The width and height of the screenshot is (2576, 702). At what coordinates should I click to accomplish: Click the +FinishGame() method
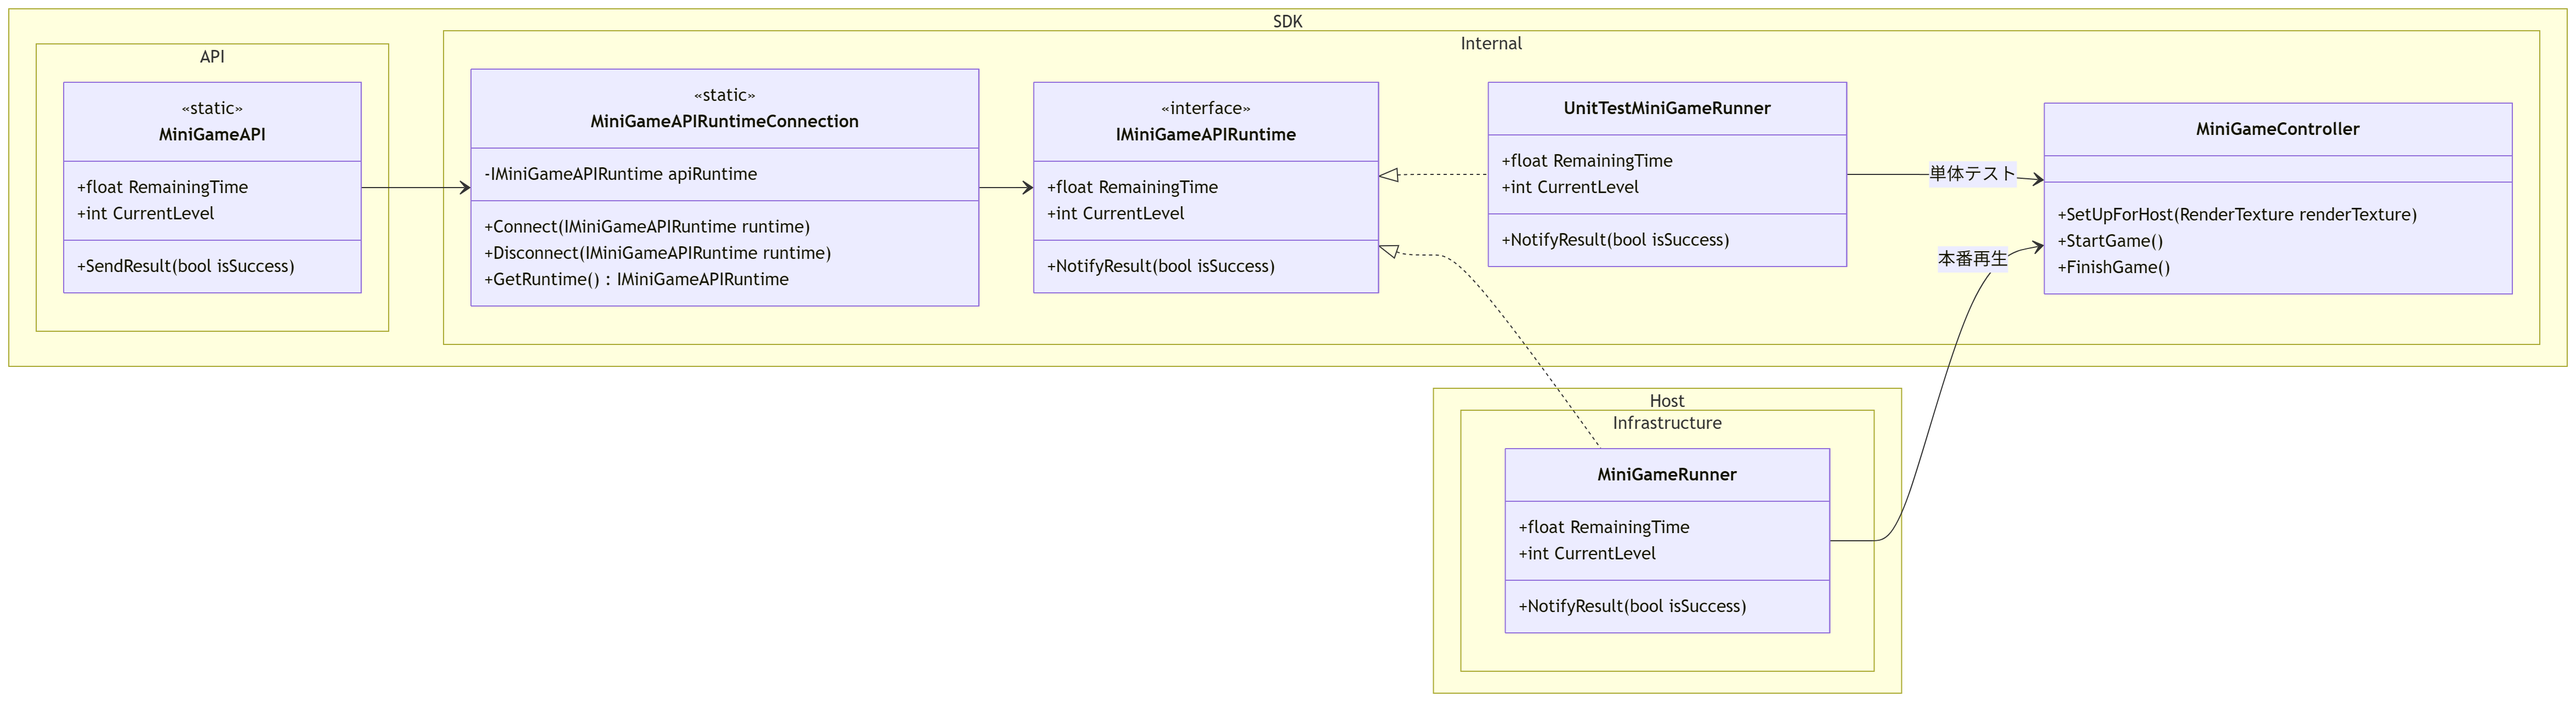click(x=2113, y=267)
